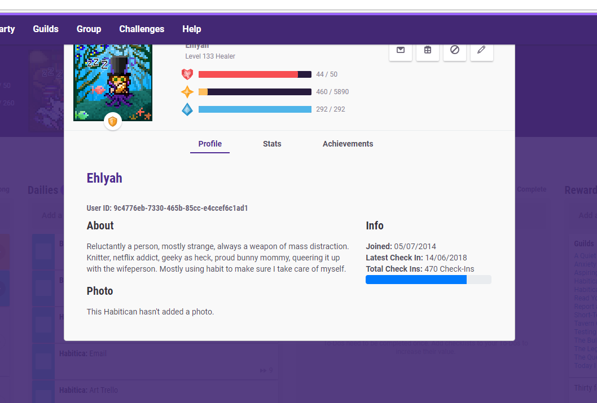This screenshot has width=597, height=403.
Task: Click the red heart health icon
Action: [x=187, y=74]
